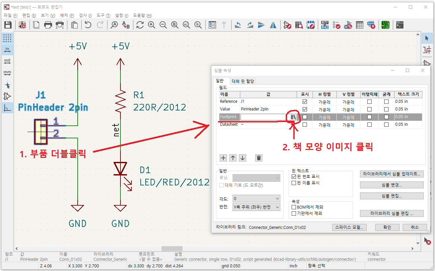This screenshot has height=271, width=435.
Task: Open page settings sheet icon
Action: [36, 25]
